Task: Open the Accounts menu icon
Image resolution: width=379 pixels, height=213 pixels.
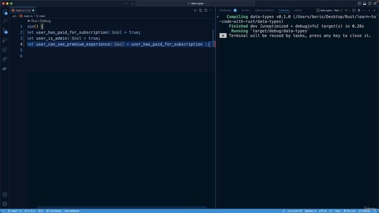Action: [5, 195]
